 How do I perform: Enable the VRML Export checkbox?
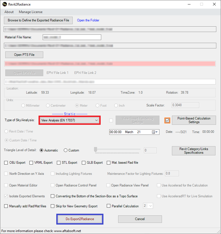coord(31,163)
